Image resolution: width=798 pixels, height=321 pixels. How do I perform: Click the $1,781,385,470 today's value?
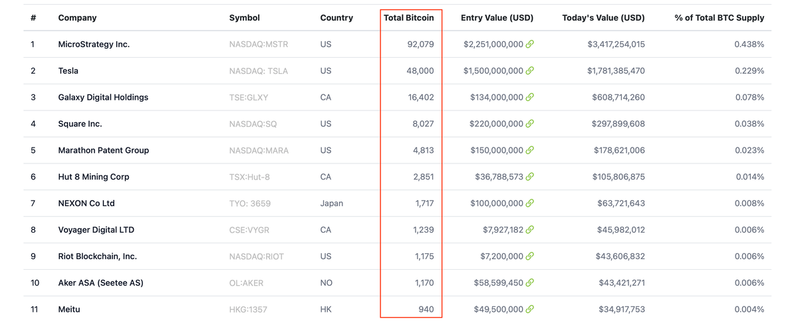pos(616,70)
